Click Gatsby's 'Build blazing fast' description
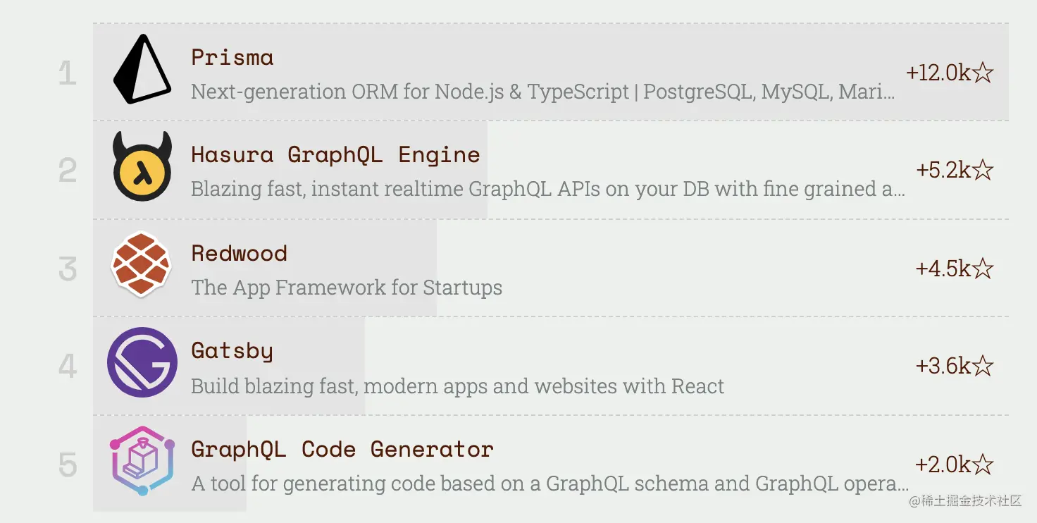 click(458, 386)
